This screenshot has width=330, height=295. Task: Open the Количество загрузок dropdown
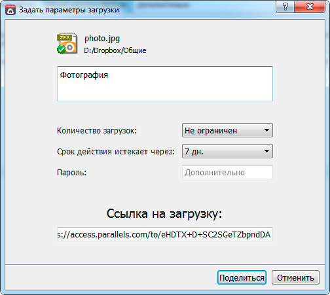click(x=227, y=130)
